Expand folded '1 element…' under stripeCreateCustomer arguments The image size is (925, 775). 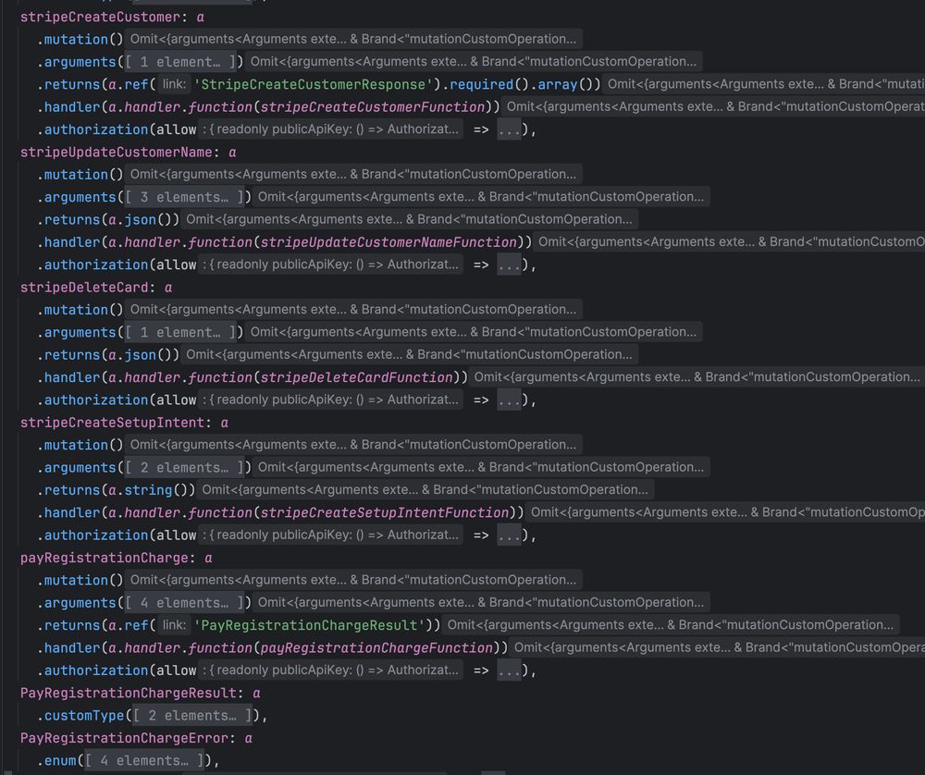[180, 62]
